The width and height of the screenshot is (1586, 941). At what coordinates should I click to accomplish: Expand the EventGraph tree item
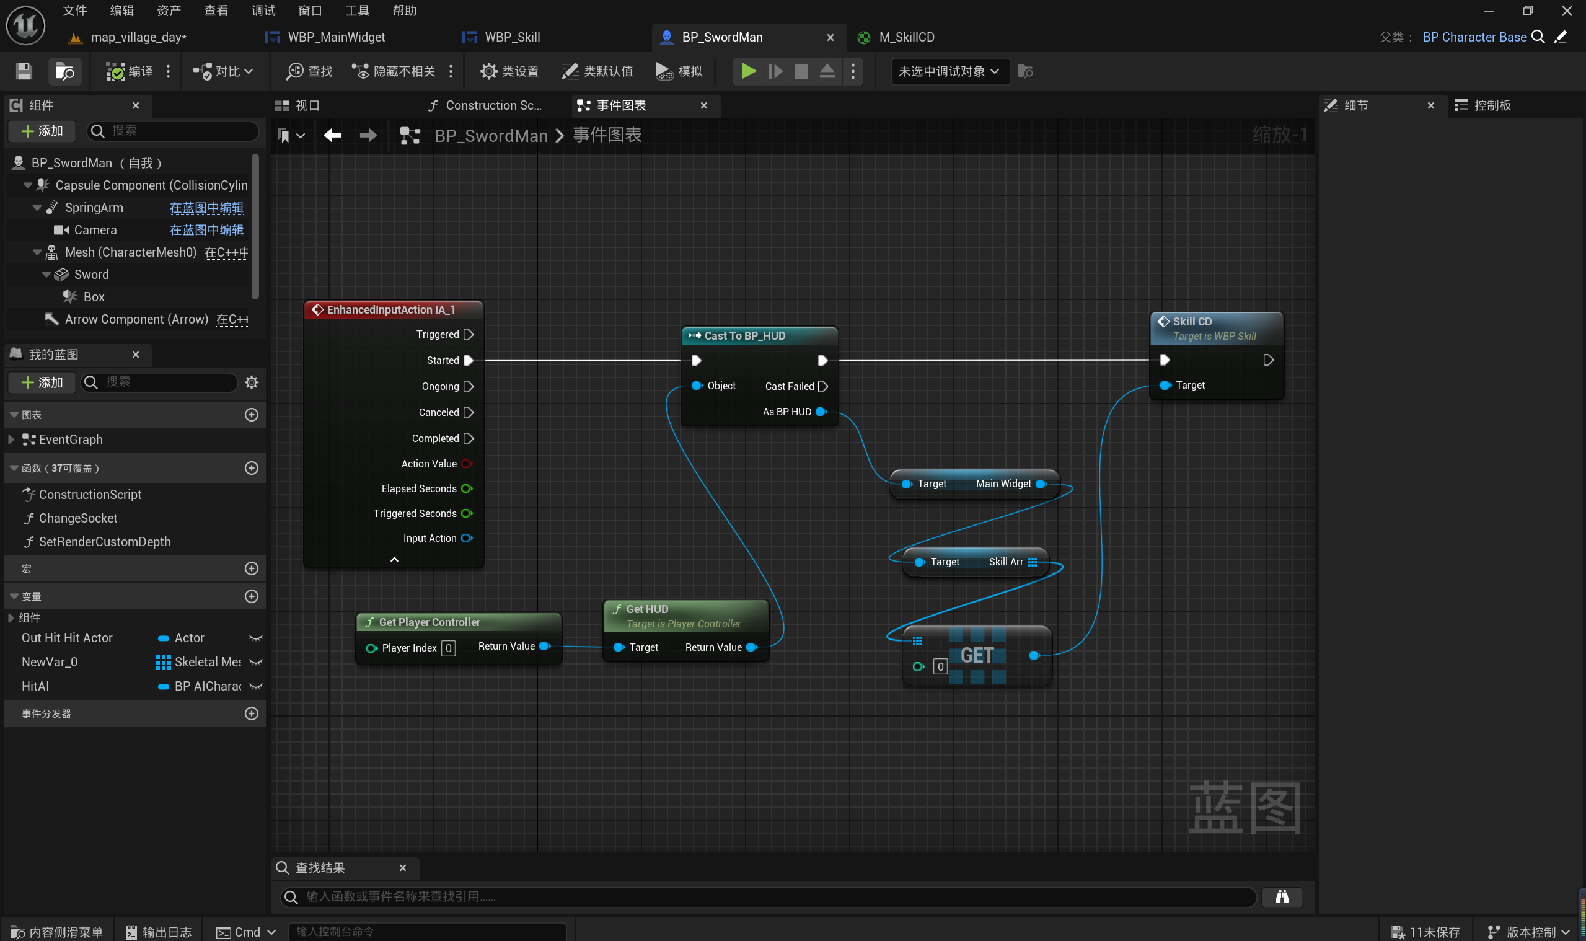[11, 440]
